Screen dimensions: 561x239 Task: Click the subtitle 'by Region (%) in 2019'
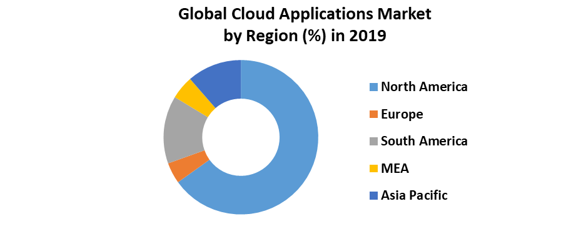(x=305, y=37)
